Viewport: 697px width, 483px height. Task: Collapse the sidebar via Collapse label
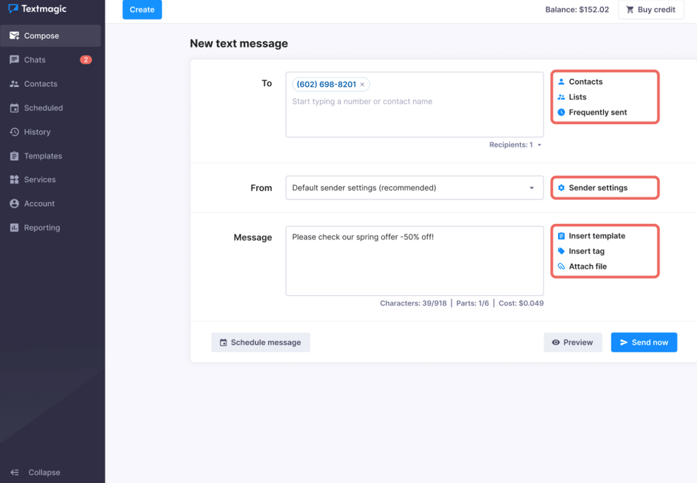pos(44,472)
